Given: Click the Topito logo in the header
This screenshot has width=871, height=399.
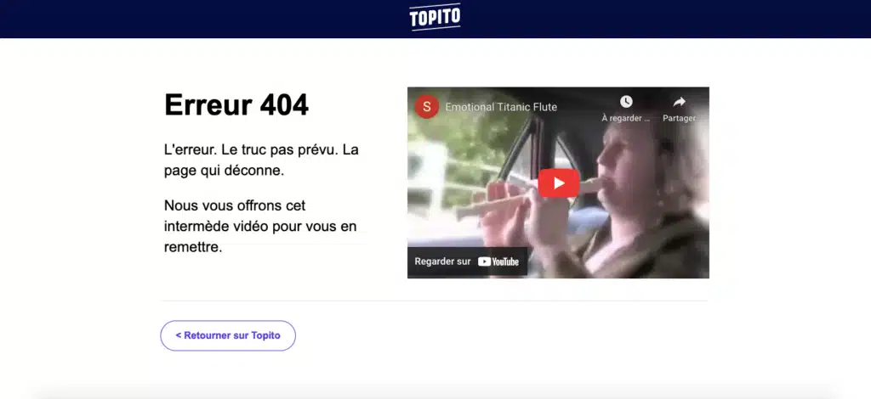Looking at the screenshot, I should [x=435, y=17].
